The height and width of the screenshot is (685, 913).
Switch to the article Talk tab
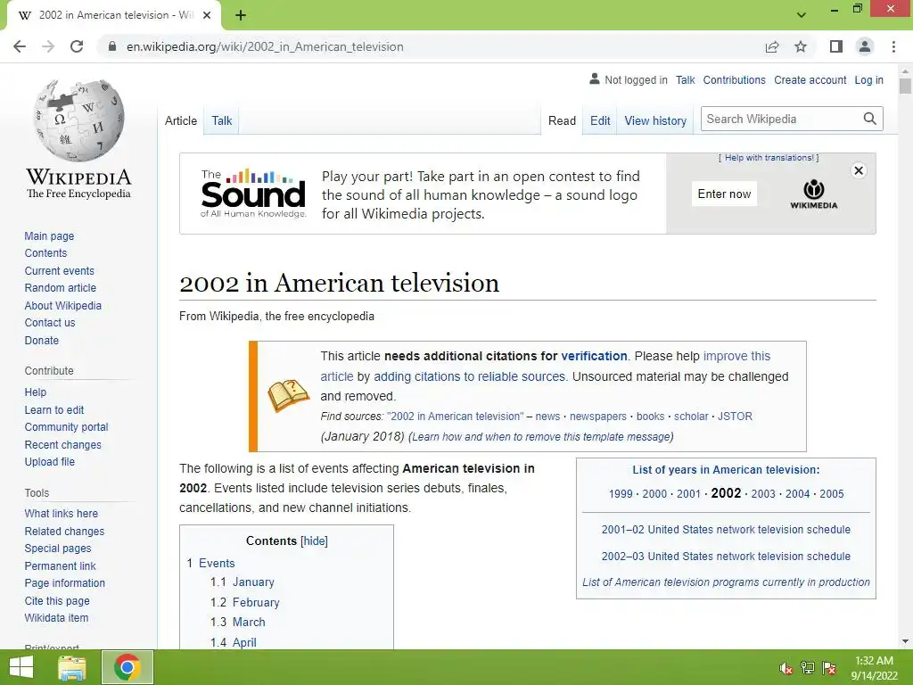pos(222,120)
